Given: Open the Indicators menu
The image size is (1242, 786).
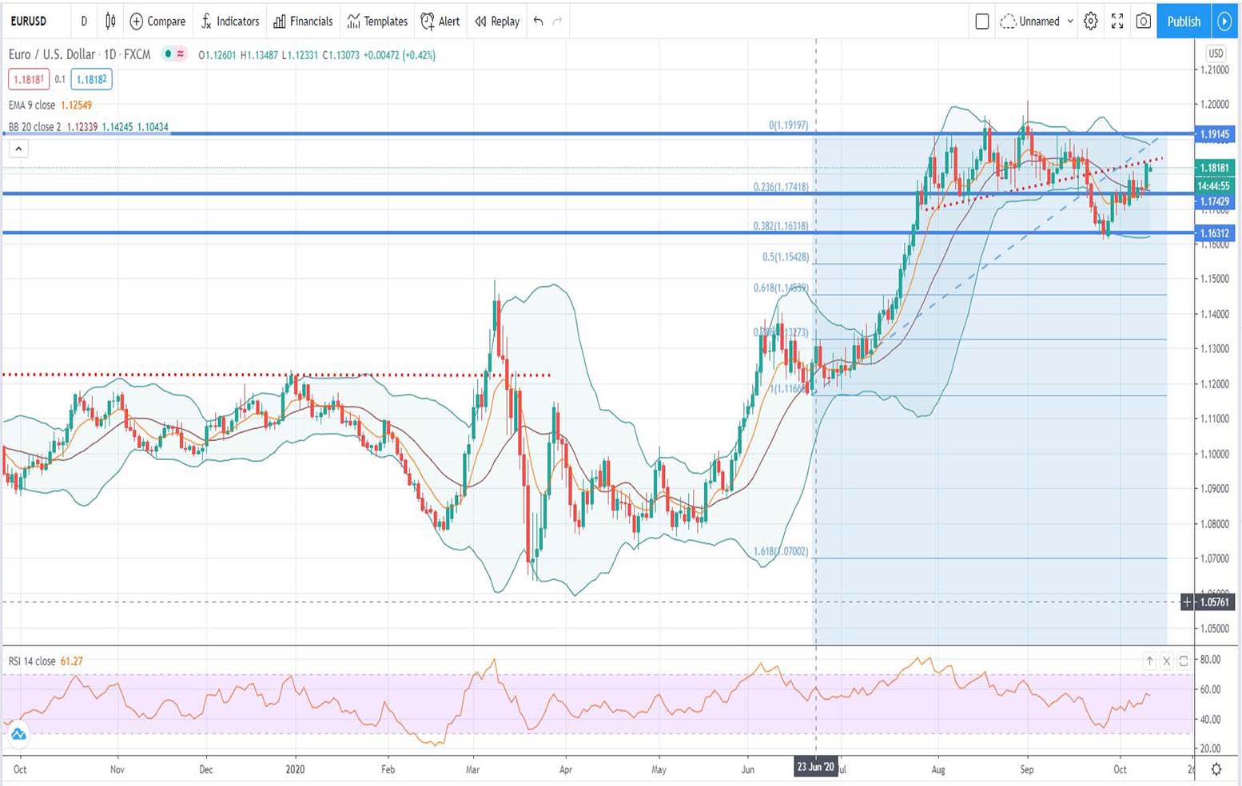Looking at the screenshot, I should (x=230, y=22).
